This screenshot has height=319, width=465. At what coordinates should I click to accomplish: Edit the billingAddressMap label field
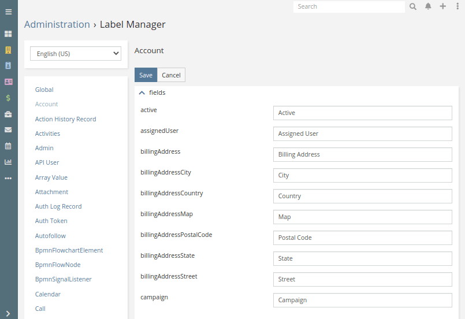pos(362,217)
